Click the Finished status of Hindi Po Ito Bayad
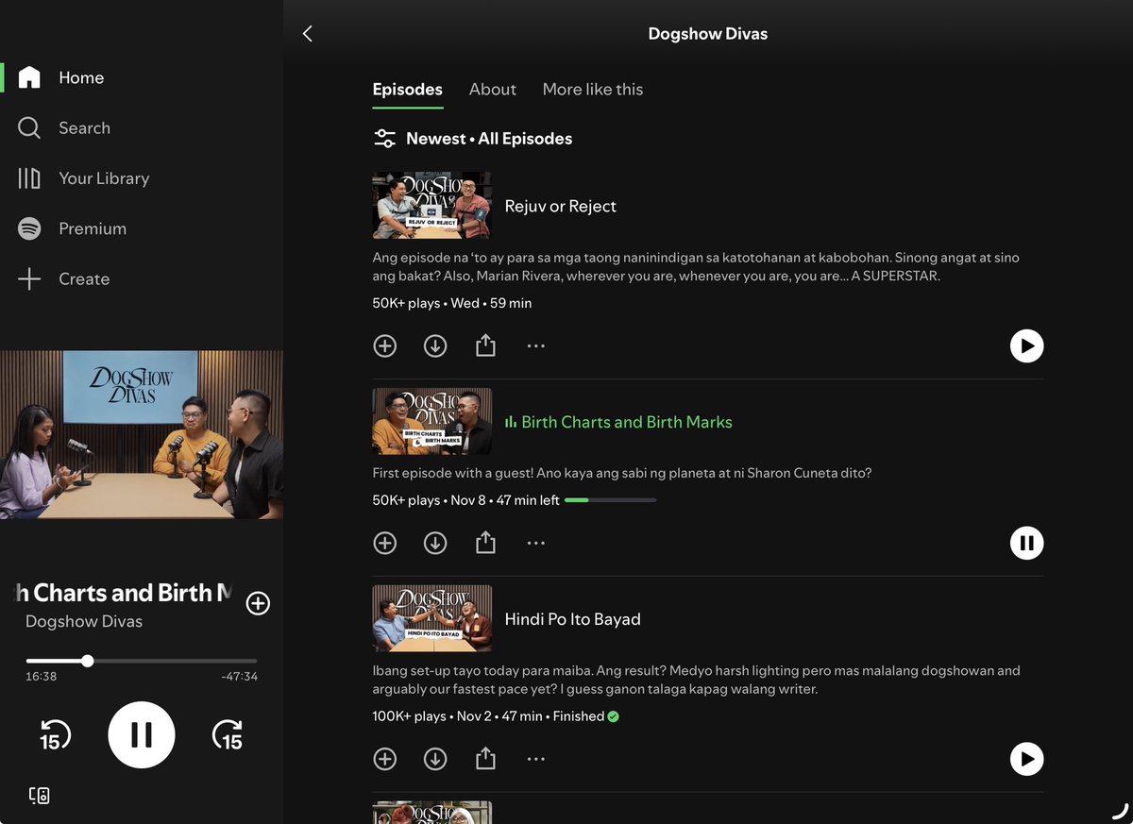Image resolution: width=1133 pixels, height=824 pixels. pyautogui.click(x=585, y=716)
